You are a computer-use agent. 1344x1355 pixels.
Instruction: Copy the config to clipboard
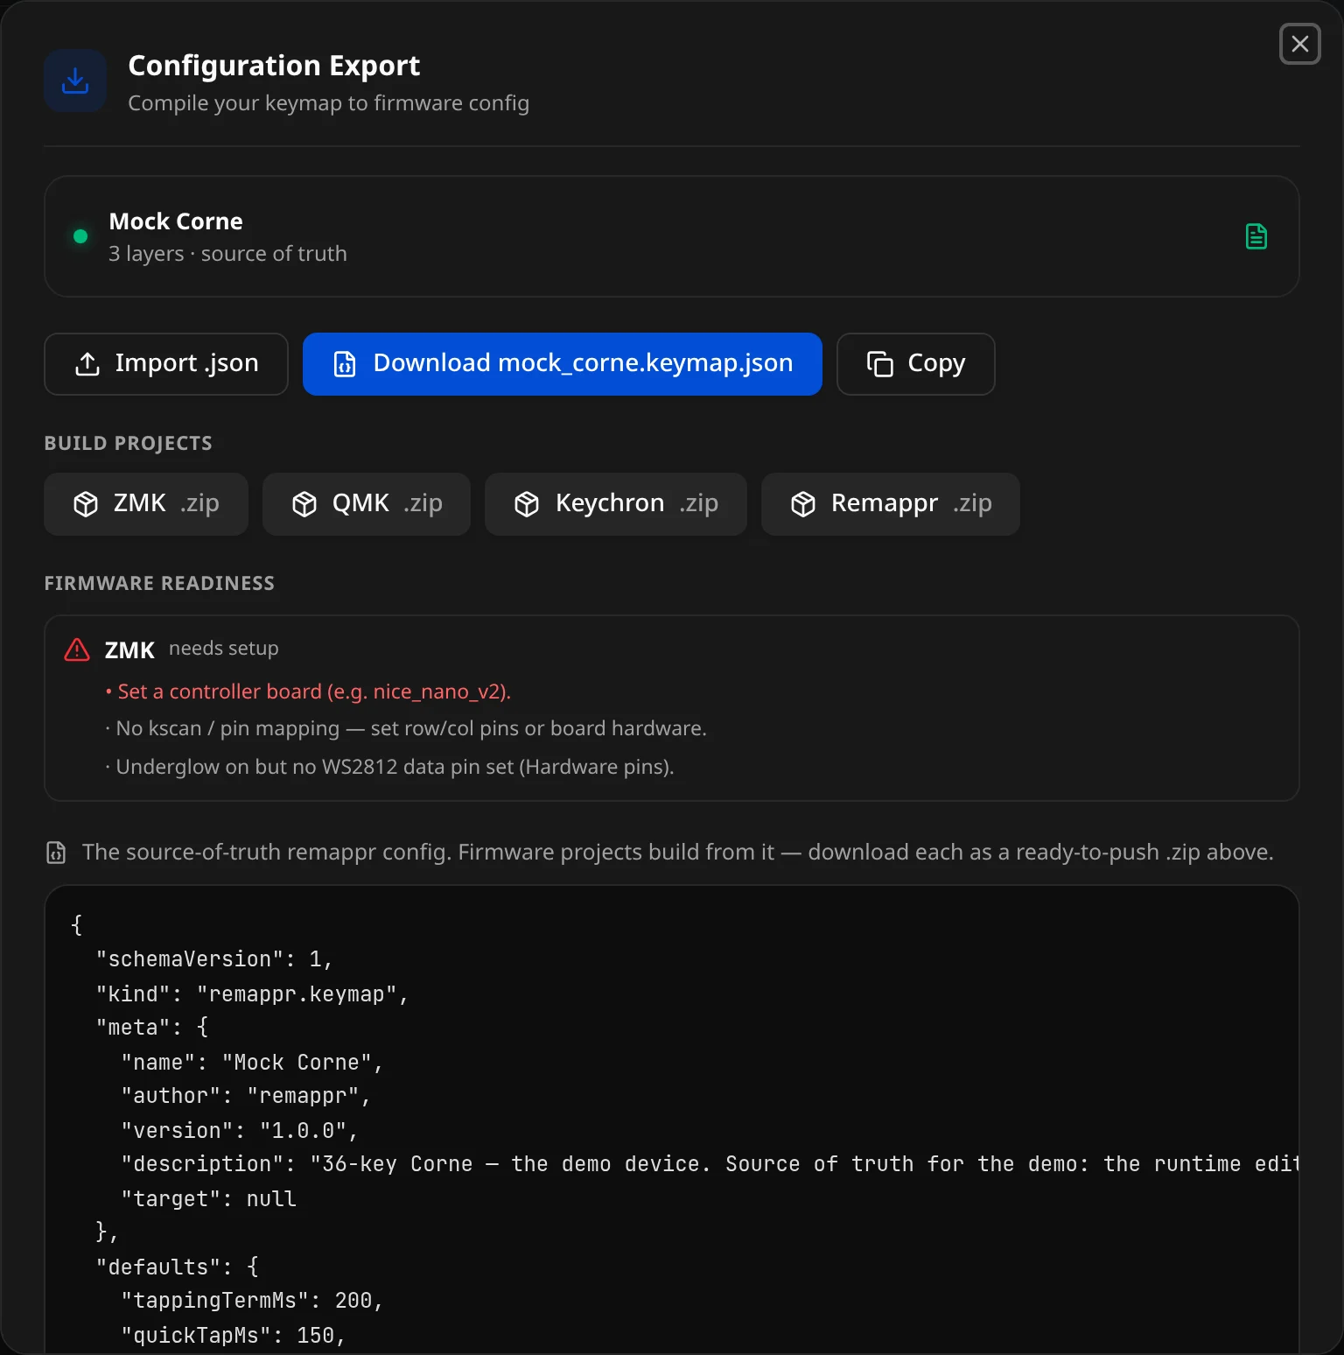point(916,364)
